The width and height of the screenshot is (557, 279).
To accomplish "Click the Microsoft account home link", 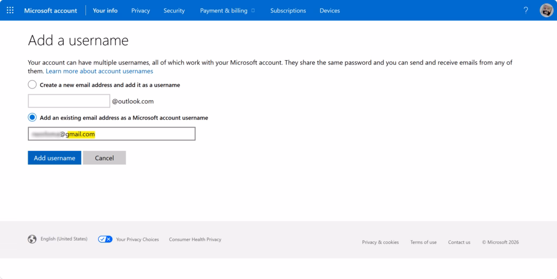I will (51, 11).
